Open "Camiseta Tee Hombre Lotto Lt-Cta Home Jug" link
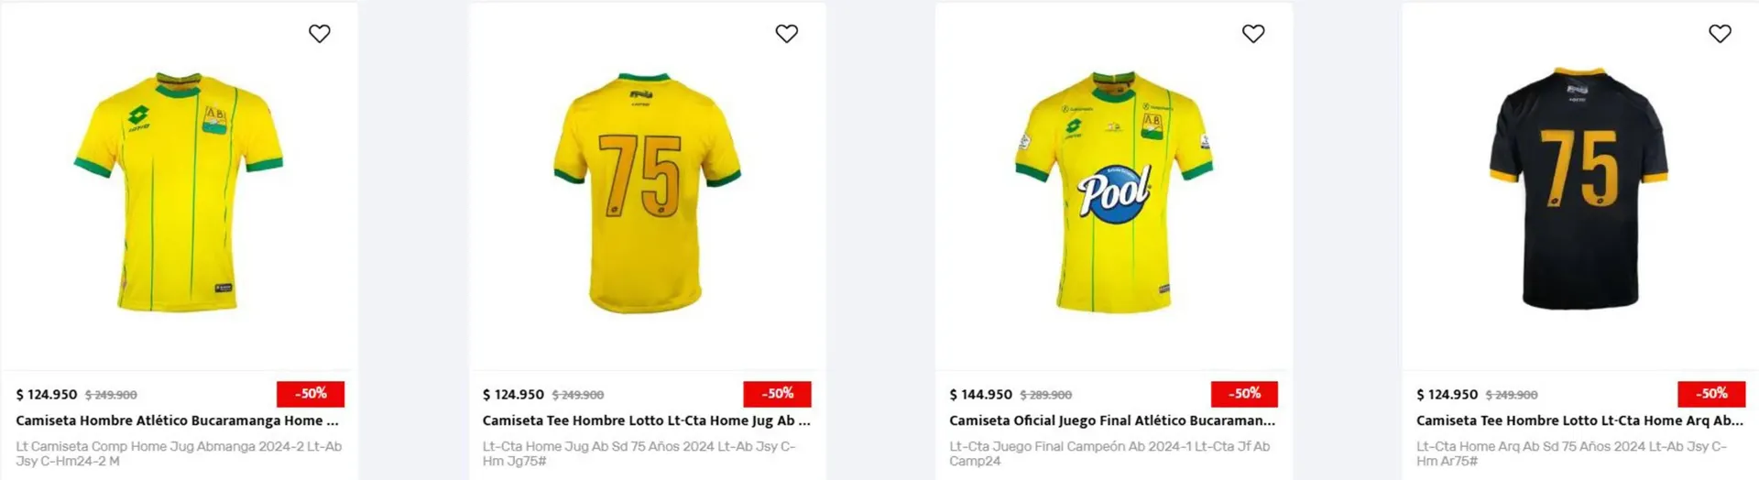The image size is (1759, 480). [646, 420]
